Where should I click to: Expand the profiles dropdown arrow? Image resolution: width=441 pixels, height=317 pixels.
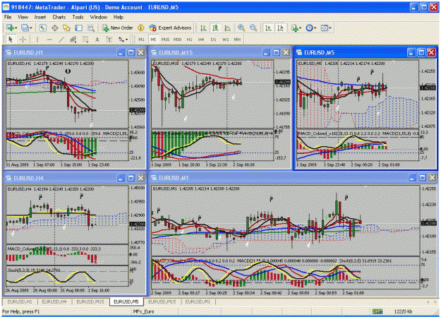coord(31,28)
